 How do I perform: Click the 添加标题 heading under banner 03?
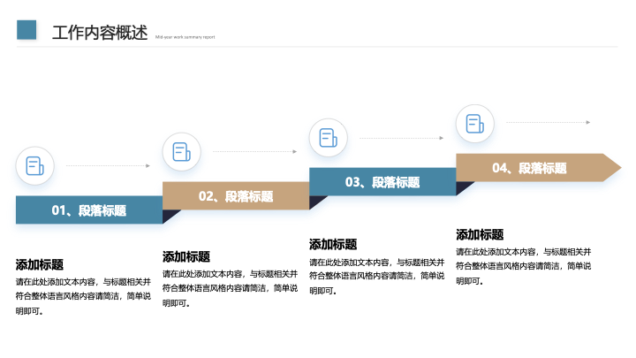333,244
